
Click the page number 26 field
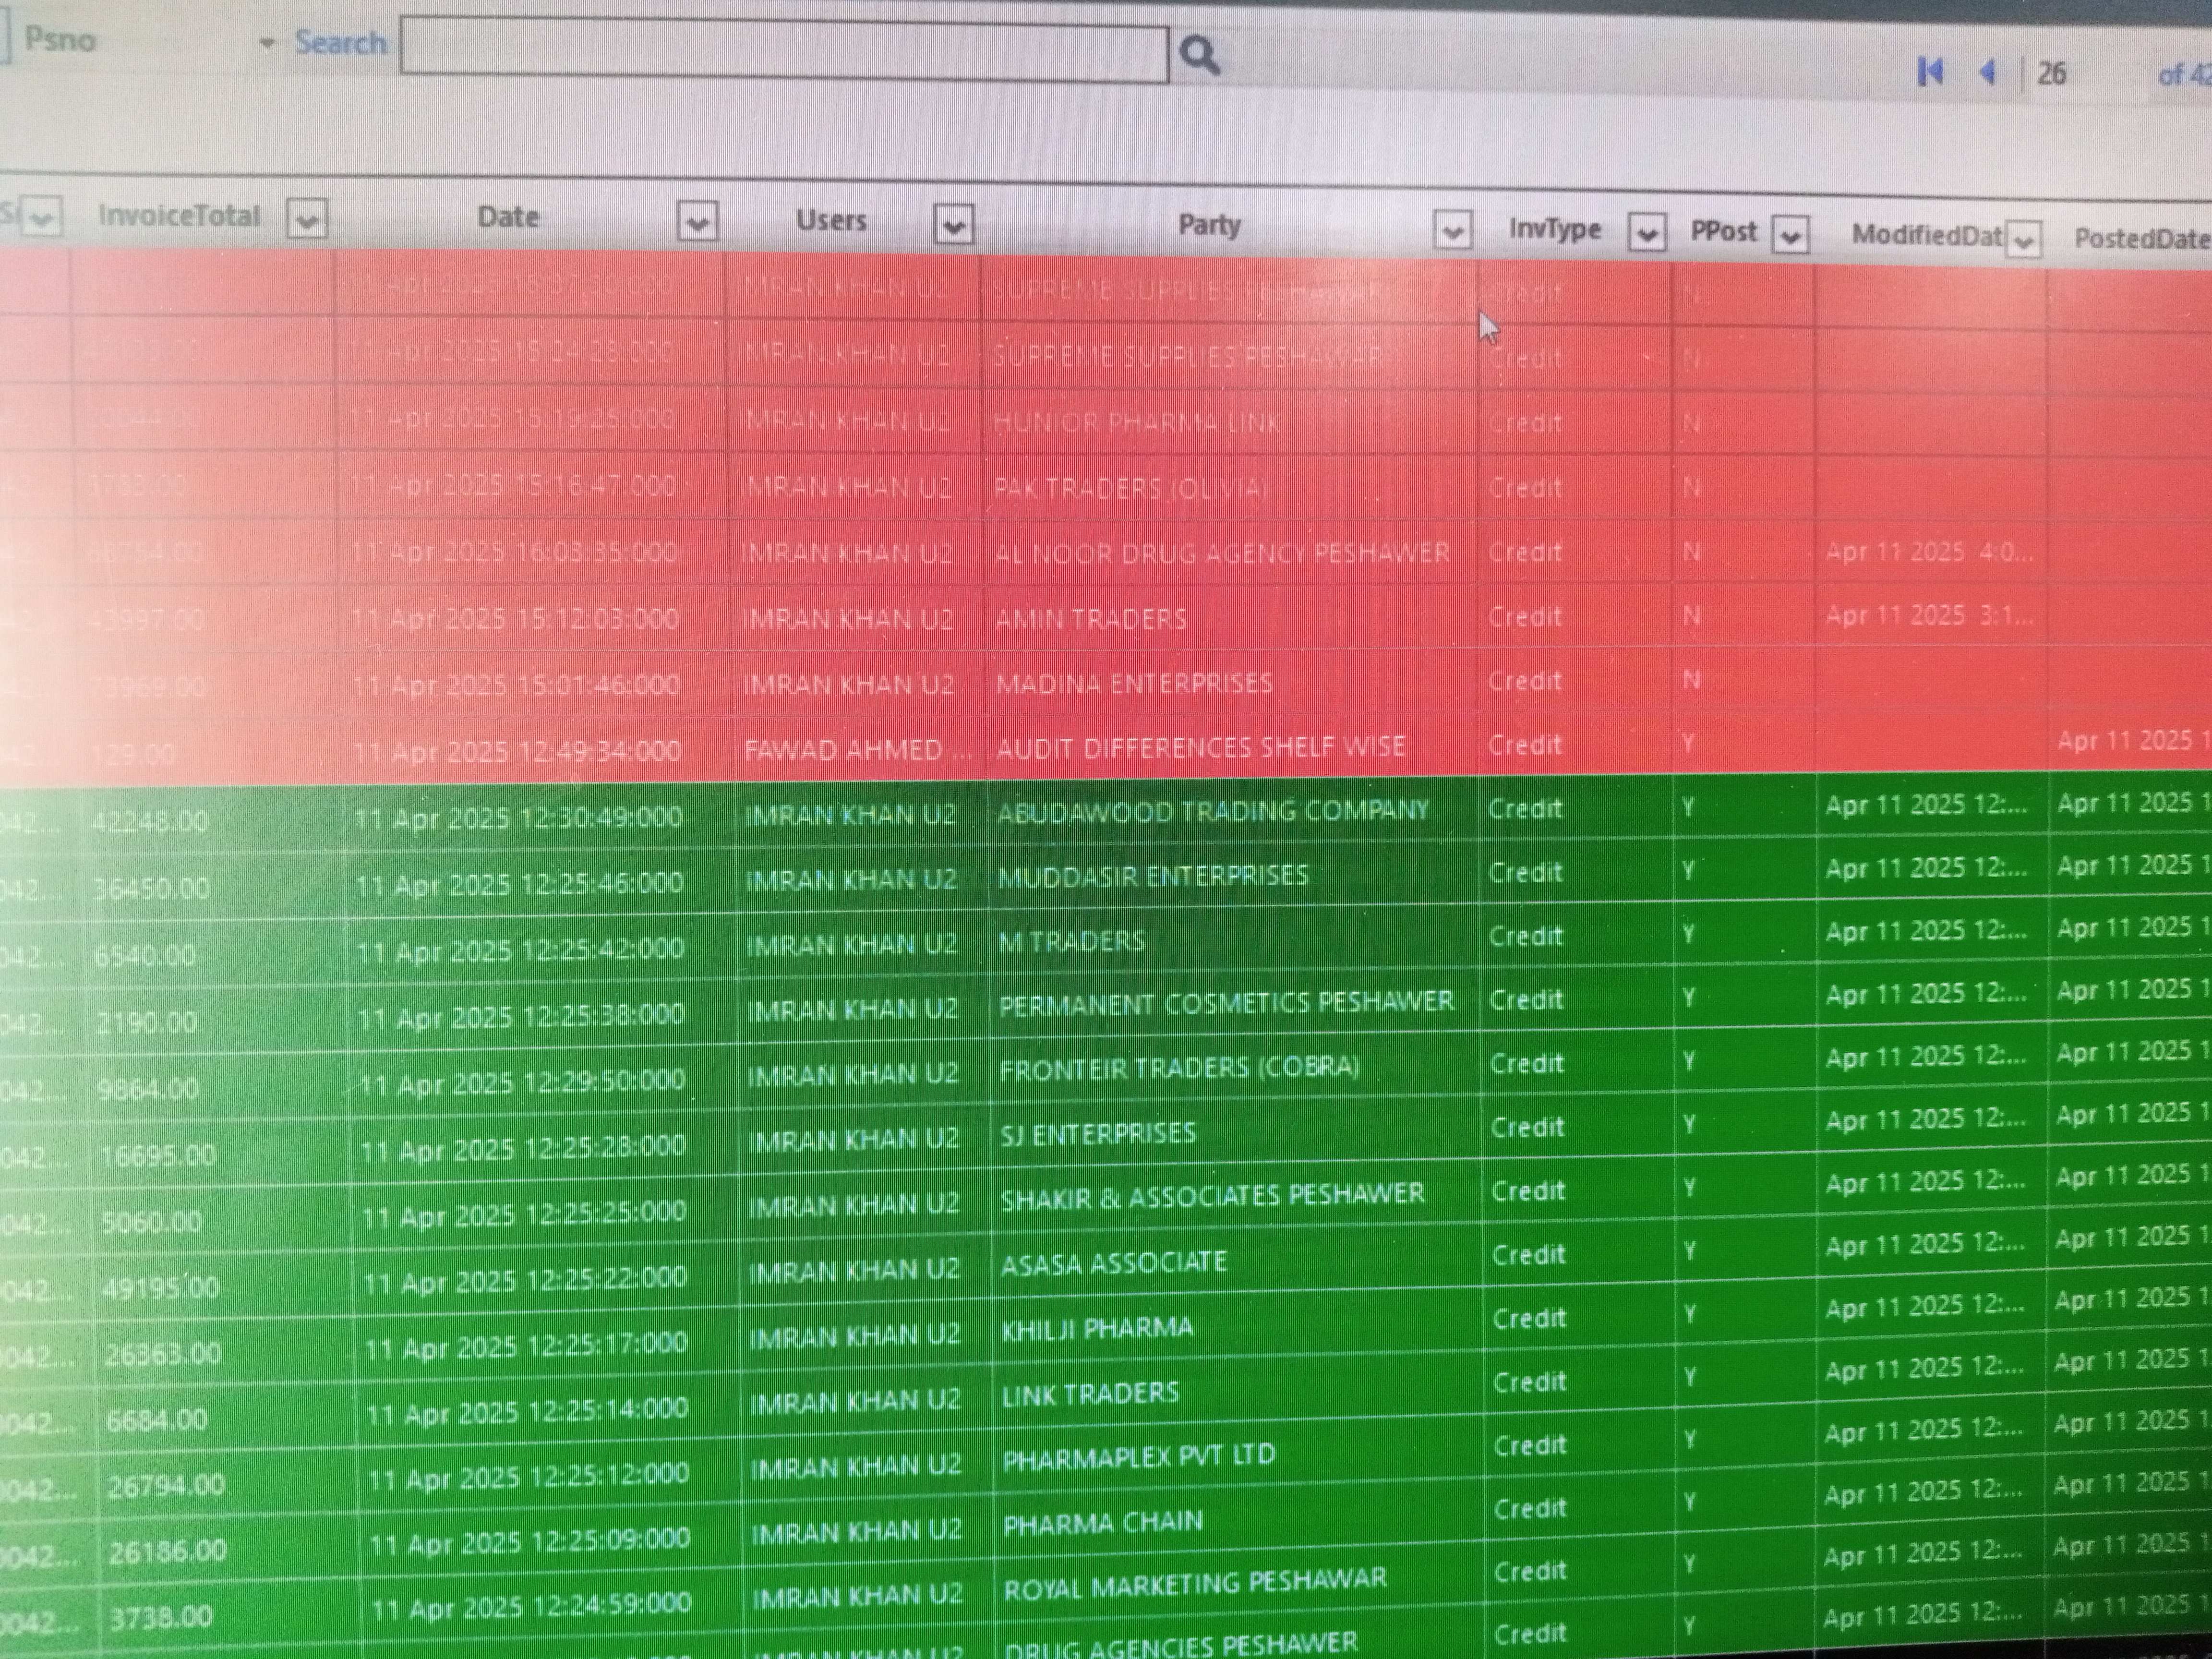pyautogui.click(x=2052, y=74)
